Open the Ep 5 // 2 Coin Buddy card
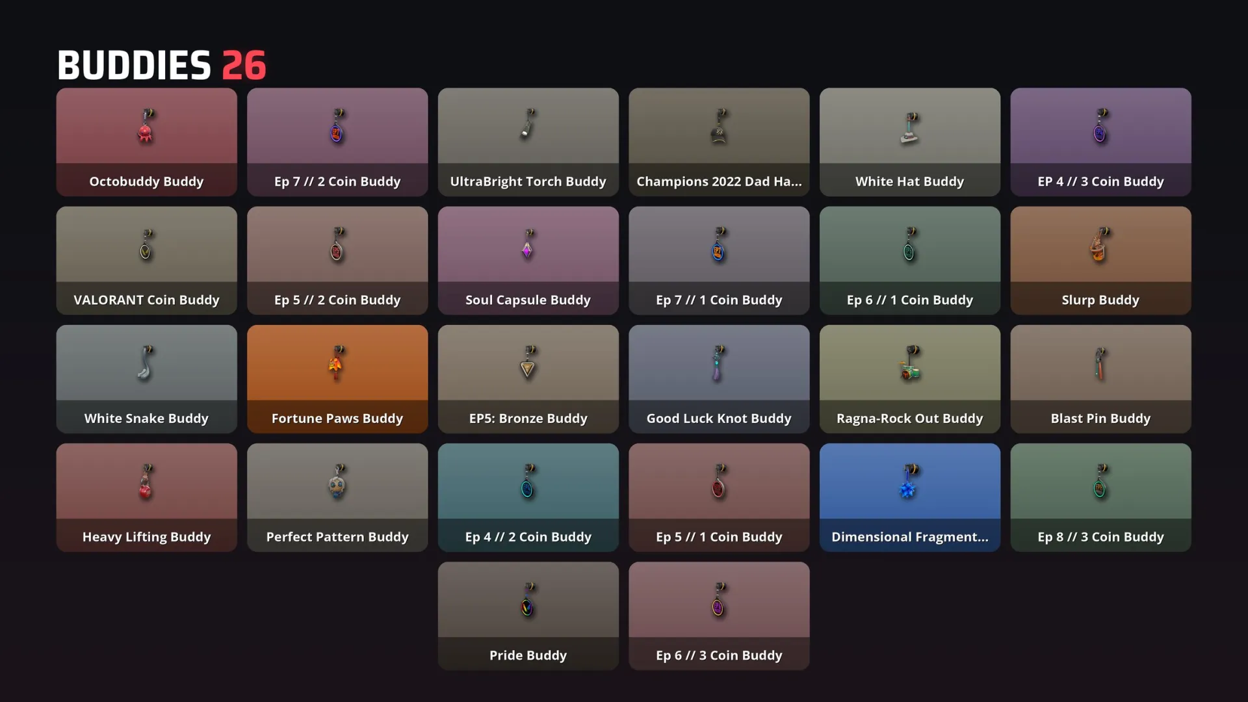This screenshot has width=1248, height=702. coord(337,261)
